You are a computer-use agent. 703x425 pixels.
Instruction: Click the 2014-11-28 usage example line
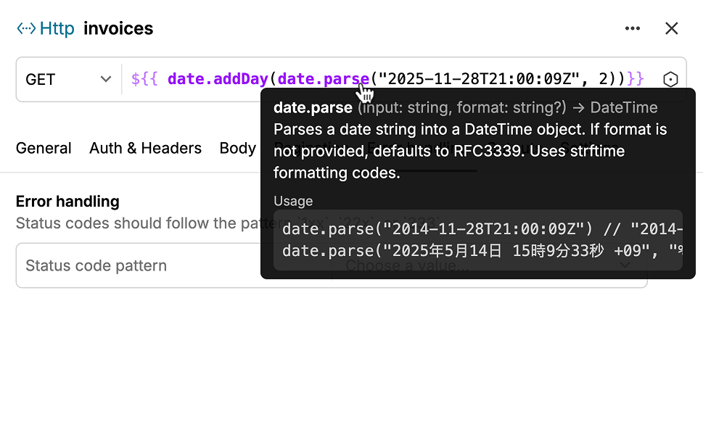(x=479, y=229)
